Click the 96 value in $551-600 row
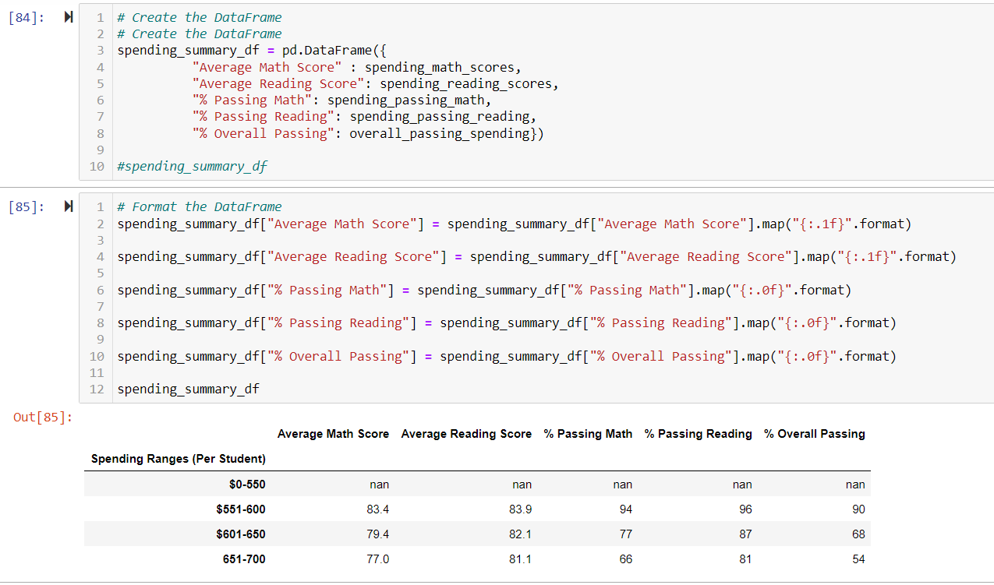994x585 pixels. point(745,509)
